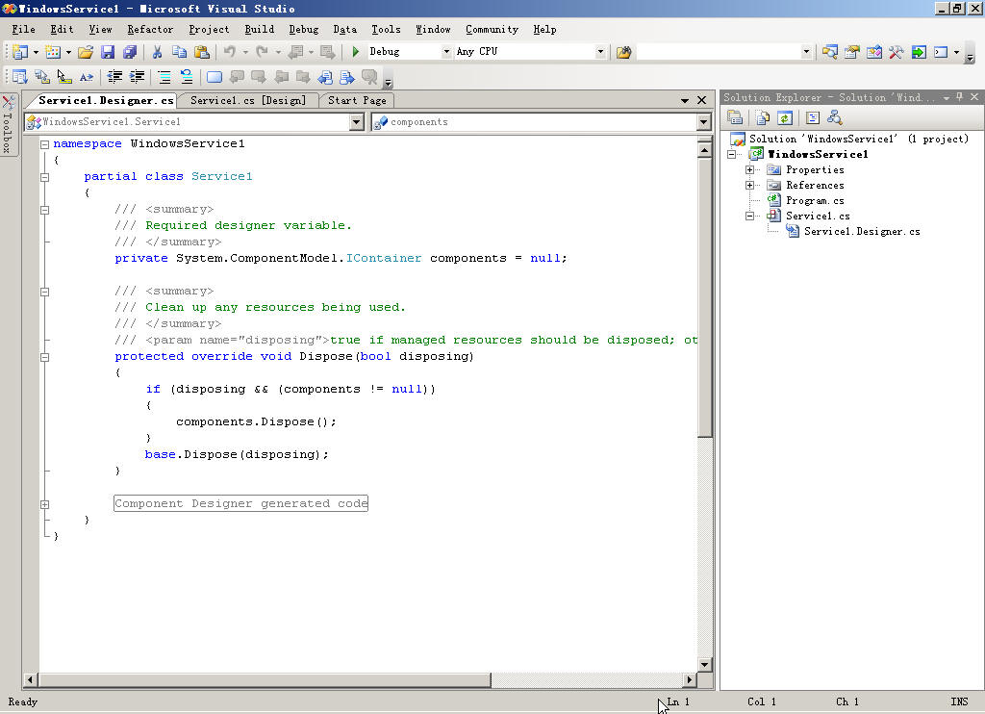Collapse the WindowsService1 project node
The width and height of the screenshot is (985, 714).
(x=731, y=155)
